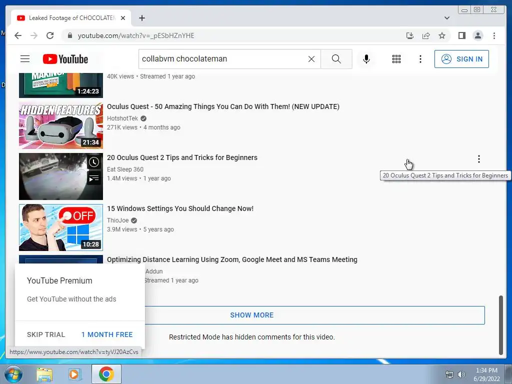Open Optimizing Distance Learning video title

(232, 259)
